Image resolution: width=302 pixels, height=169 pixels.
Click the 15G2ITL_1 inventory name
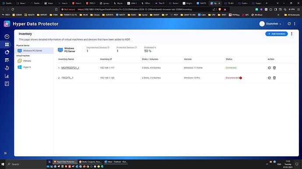click(67, 78)
